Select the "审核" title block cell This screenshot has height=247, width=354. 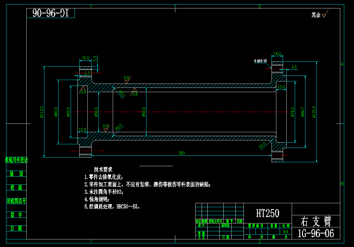point(201,233)
